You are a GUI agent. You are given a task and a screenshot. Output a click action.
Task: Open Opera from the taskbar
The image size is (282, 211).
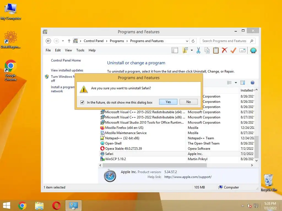pos(56,206)
